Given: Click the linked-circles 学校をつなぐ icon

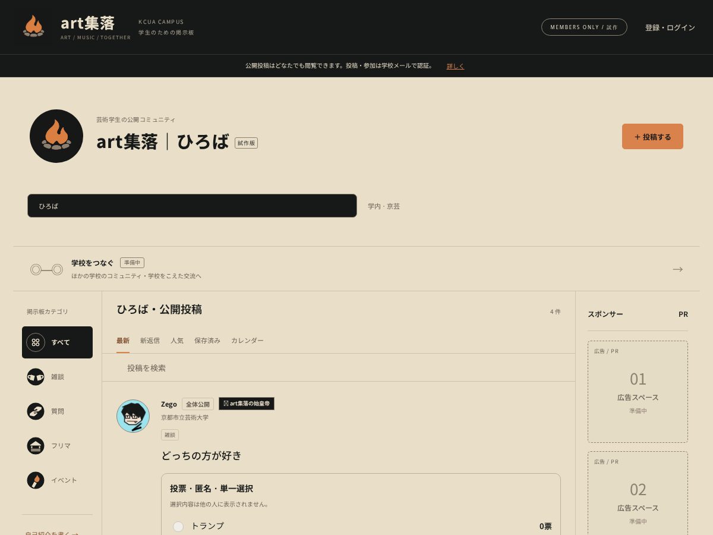Looking at the screenshot, I should 46,269.
